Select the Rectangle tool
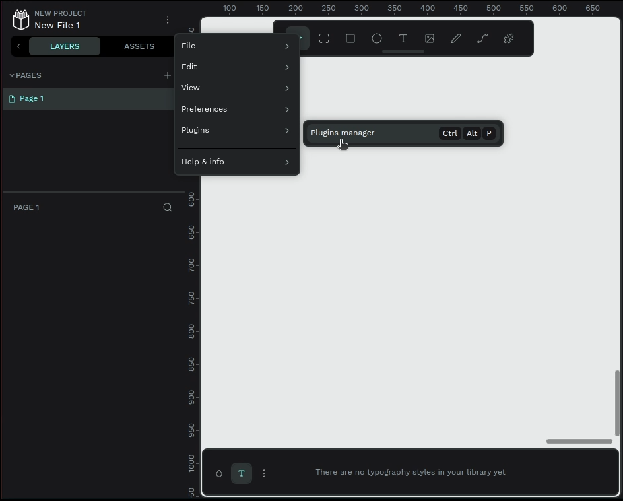 pos(350,38)
